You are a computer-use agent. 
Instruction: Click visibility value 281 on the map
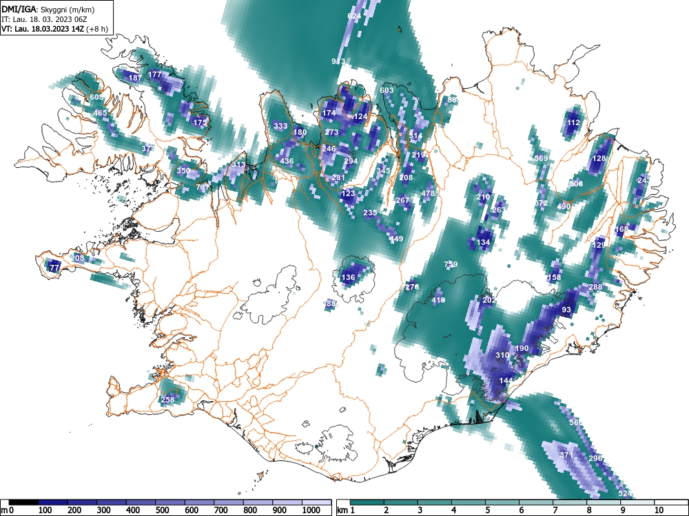tap(338, 178)
